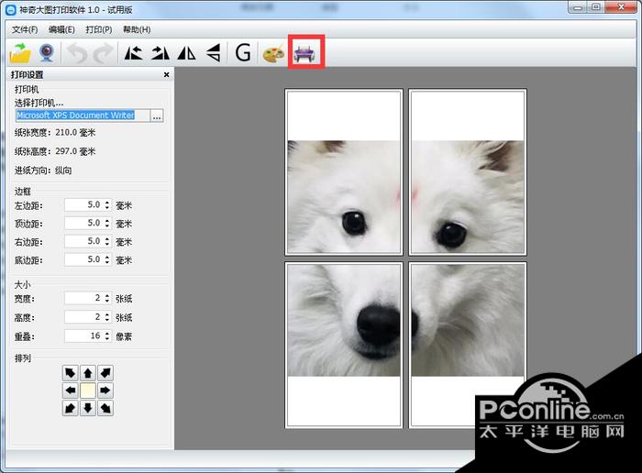Viewport: 642px width, 473px height.
Task: Click the 进纸方向: 纵向 text
Action: pos(43,170)
